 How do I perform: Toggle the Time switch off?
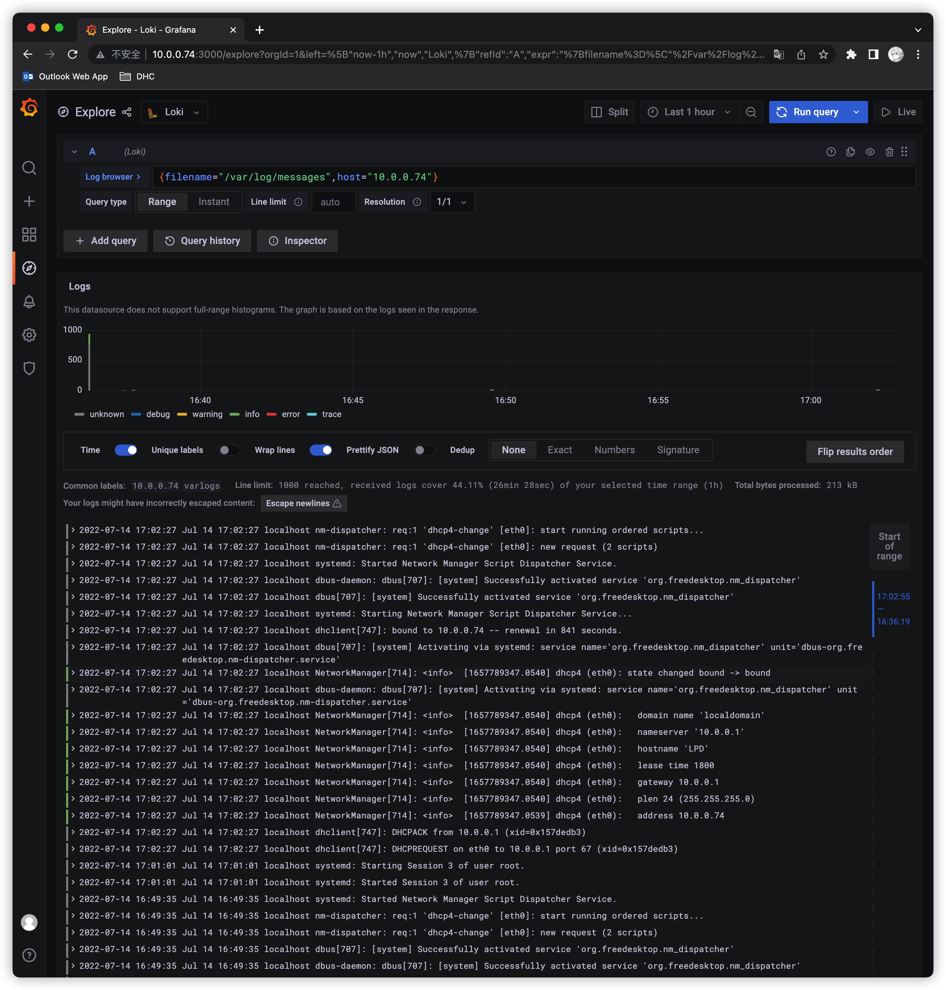coord(126,450)
